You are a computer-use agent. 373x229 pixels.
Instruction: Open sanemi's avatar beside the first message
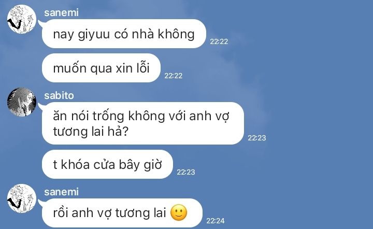click(x=22, y=19)
